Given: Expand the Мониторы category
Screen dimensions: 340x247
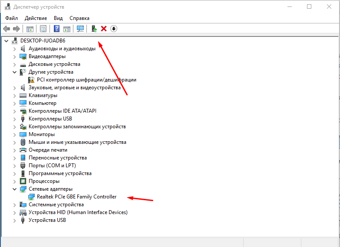Looking at the screenshot, I should (x=14, y=135).
